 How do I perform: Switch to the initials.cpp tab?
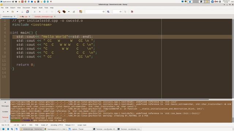point(23,16)
